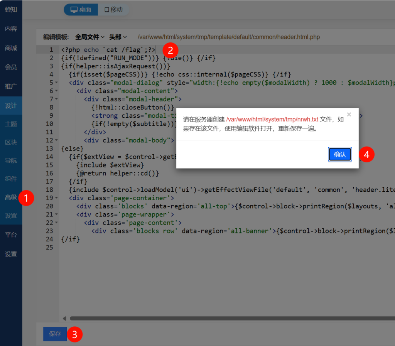Click the 保存 button
Viewport: 395px width, 346px height.
(x=55, y=334)
